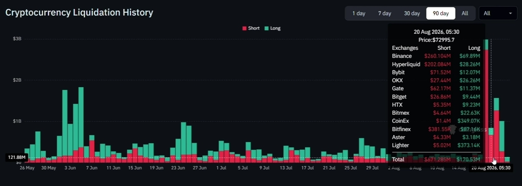Show All time liquidation history
This screenshot has width=522, height=186.
click(x=465, y=13)
